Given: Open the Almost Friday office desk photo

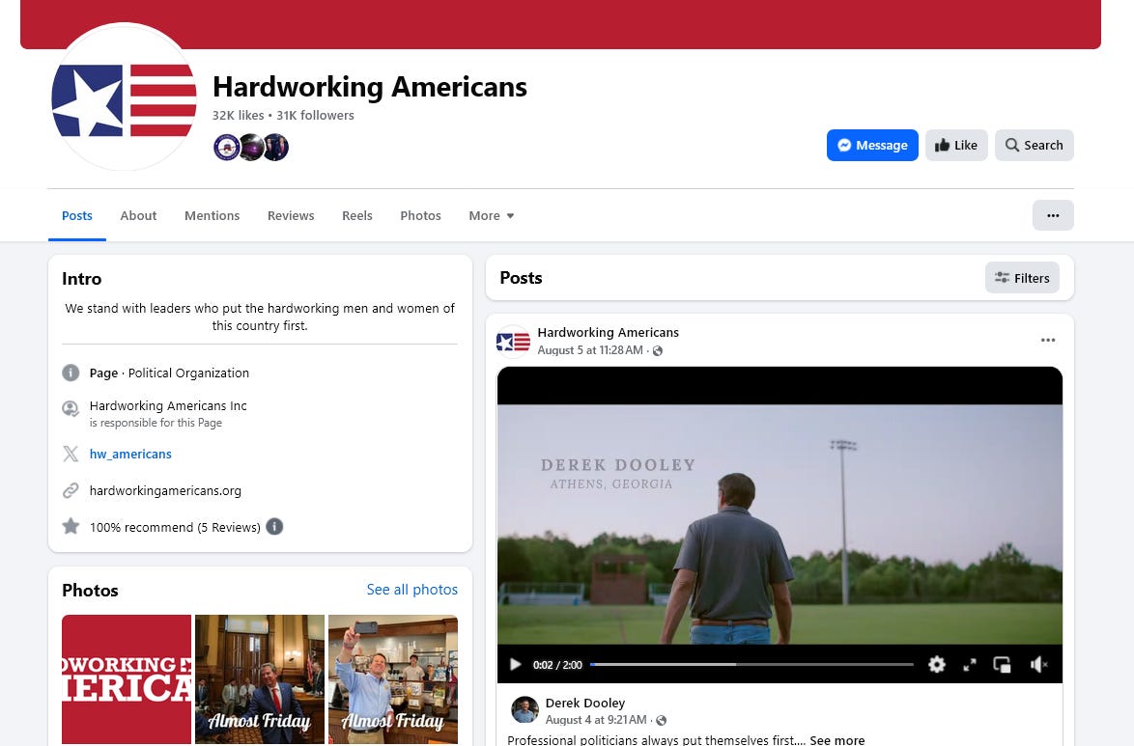Looking at the screenshot, I should (x=260, y=678).
